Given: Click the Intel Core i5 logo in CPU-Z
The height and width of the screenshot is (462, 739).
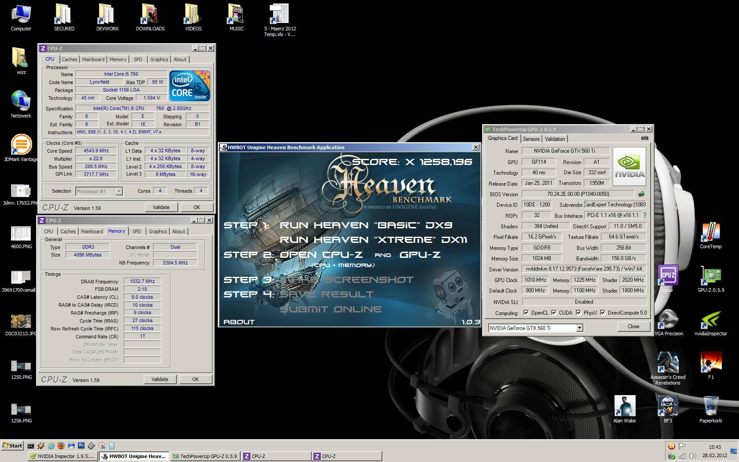Looking at the screenshot, I should click(x=190, y=85).
